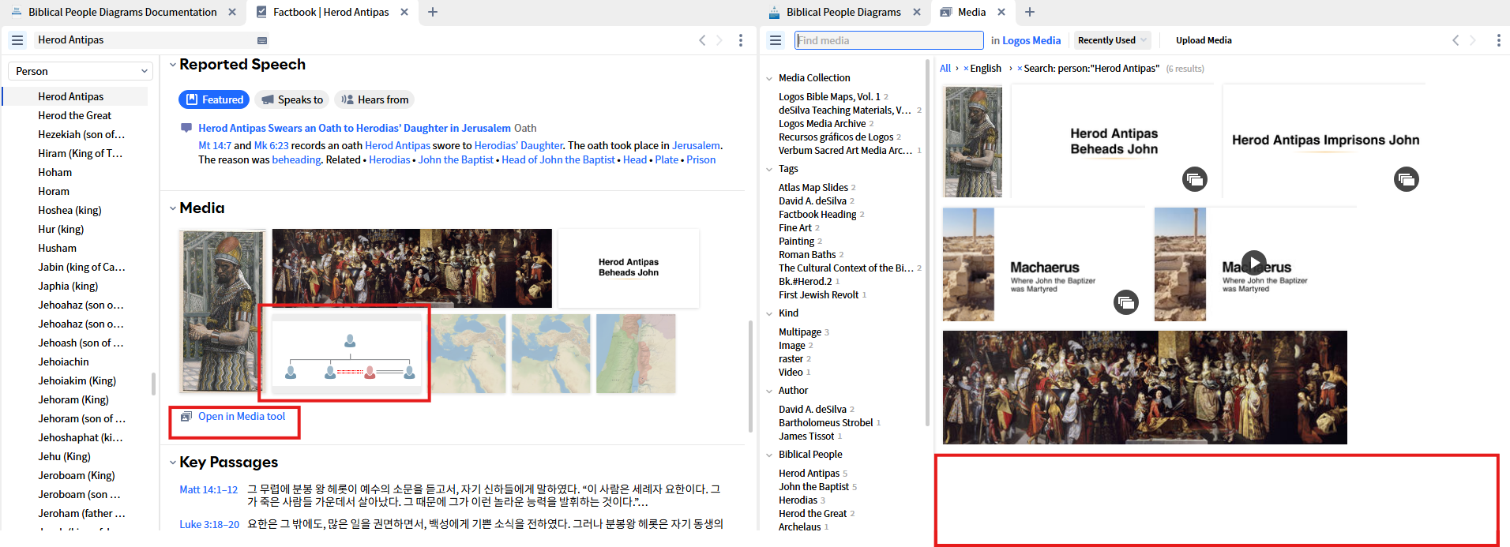
Task: Open Herod Antipas Swears an Oath event link
Action: click(355, 128)
